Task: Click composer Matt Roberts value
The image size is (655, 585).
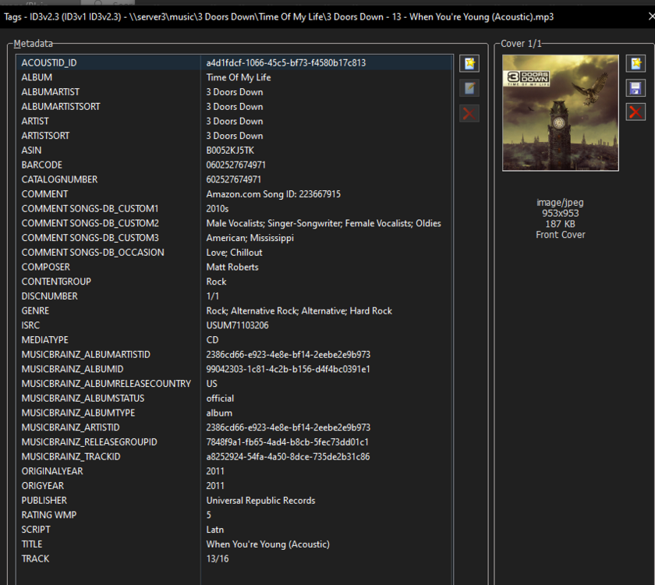Action: pos(232,267)
